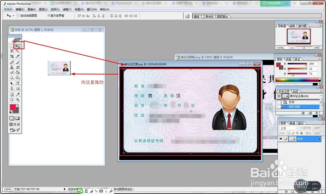
Task: Select the Paint Bucket tool
Action: (18, 72)
